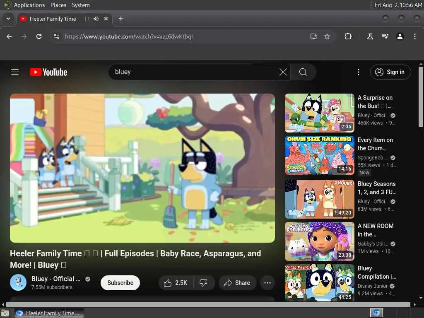Click show desktop icon in bottom panel
The width and height of the screenshot is (424, 318).
(x=5, y=313)
